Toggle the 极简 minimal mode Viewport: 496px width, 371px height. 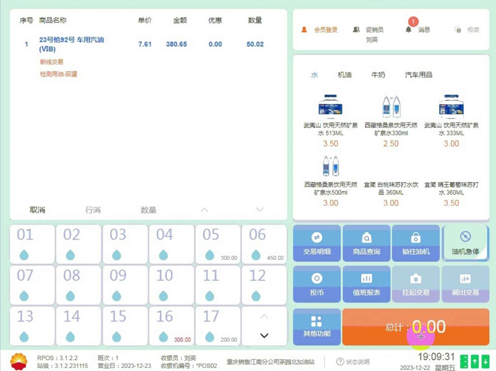tap(467, 30)
